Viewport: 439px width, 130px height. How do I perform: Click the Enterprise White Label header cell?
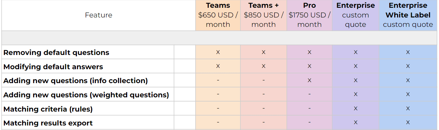pyautogui.click(x=408, y=15)
